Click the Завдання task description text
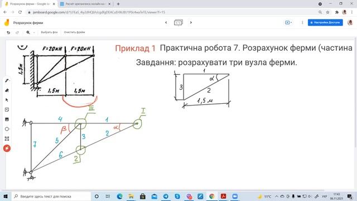 pyautogui.click(x=216, y=62)
